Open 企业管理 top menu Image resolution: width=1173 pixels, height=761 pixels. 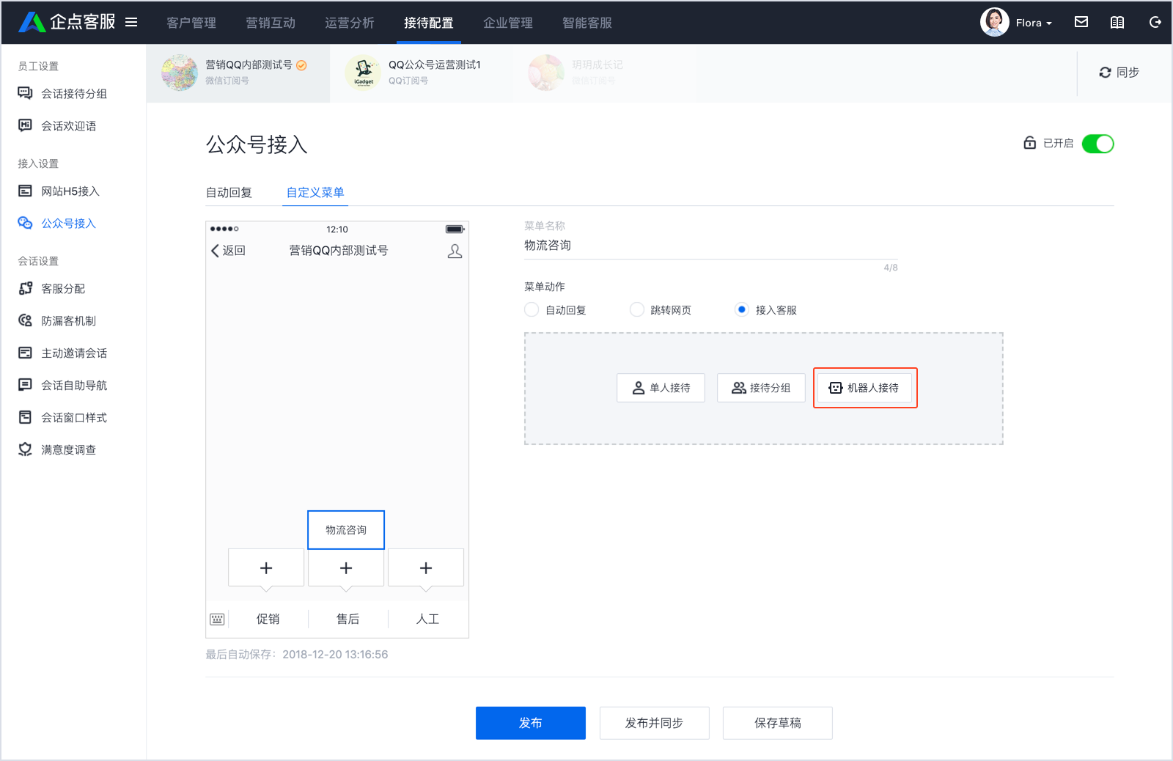[508, 23]
